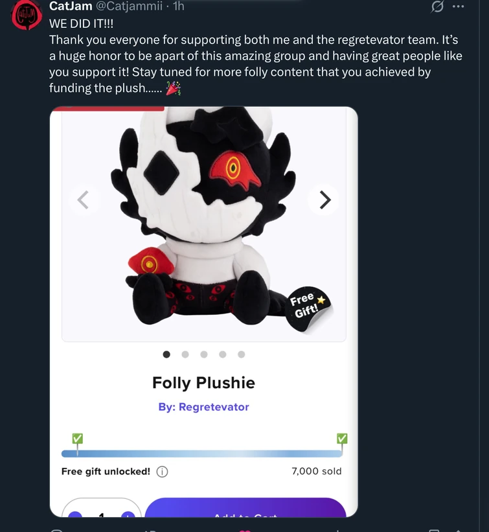Open the By: Regretevator link
The image size is (489, 532).
tap(203, 407)
